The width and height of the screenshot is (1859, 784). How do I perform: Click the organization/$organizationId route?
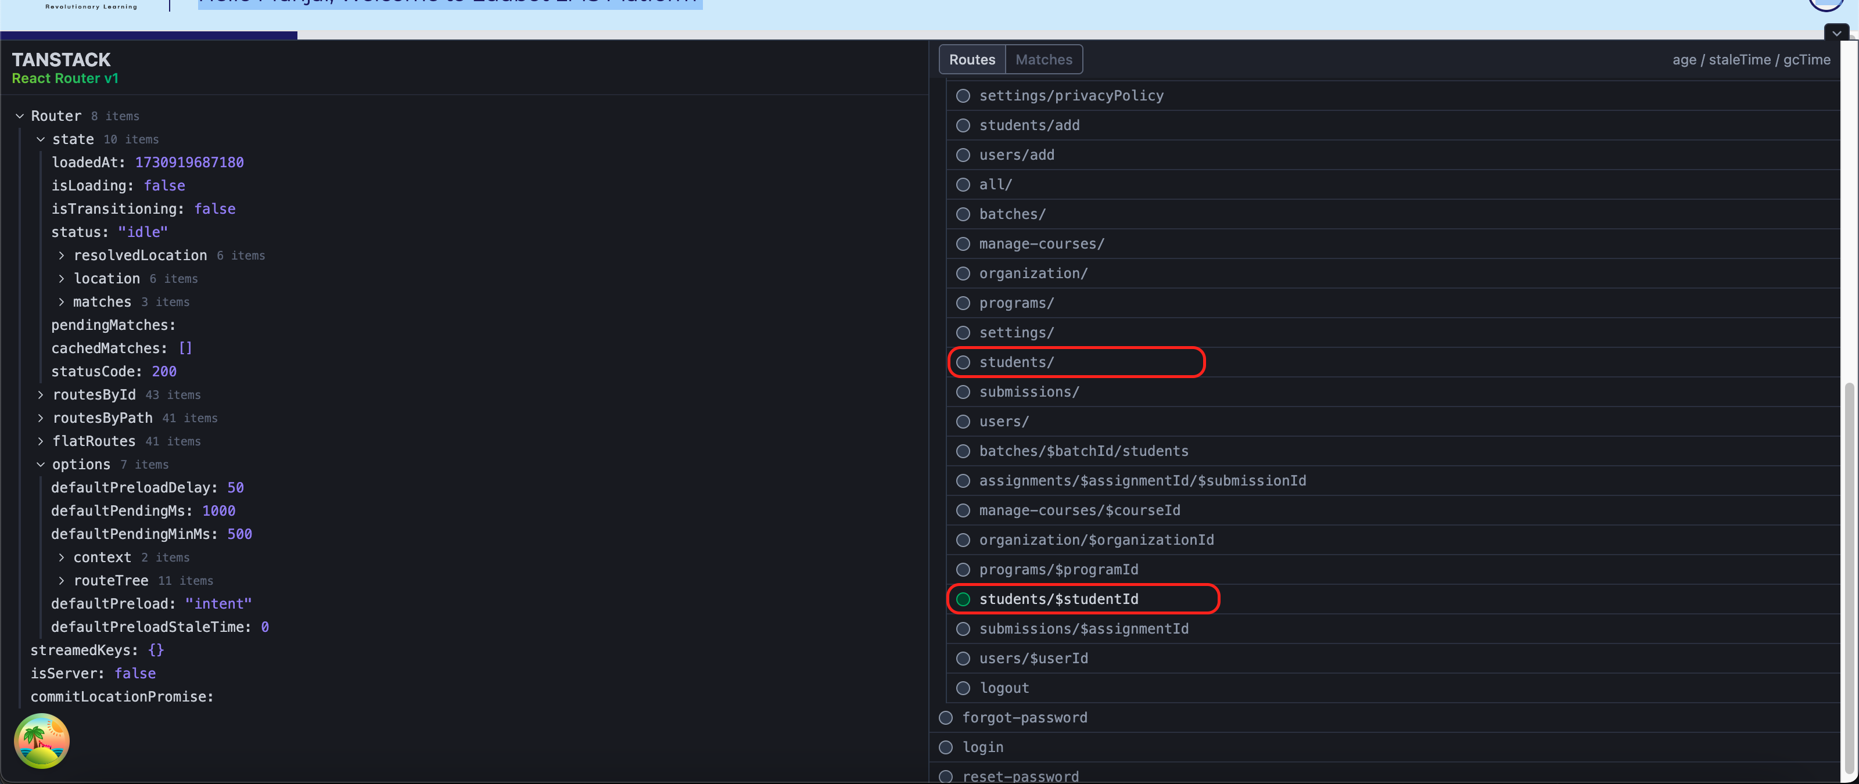coord(1393,540)
